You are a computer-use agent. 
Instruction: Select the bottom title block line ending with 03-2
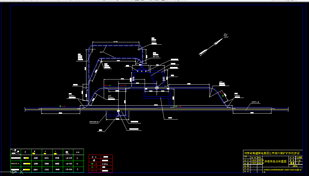(x=282, y=170)
